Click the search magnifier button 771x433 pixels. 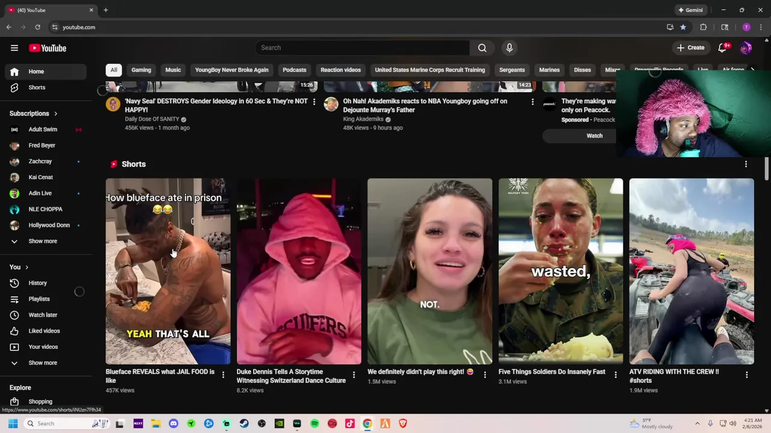[x=482, y=48]
